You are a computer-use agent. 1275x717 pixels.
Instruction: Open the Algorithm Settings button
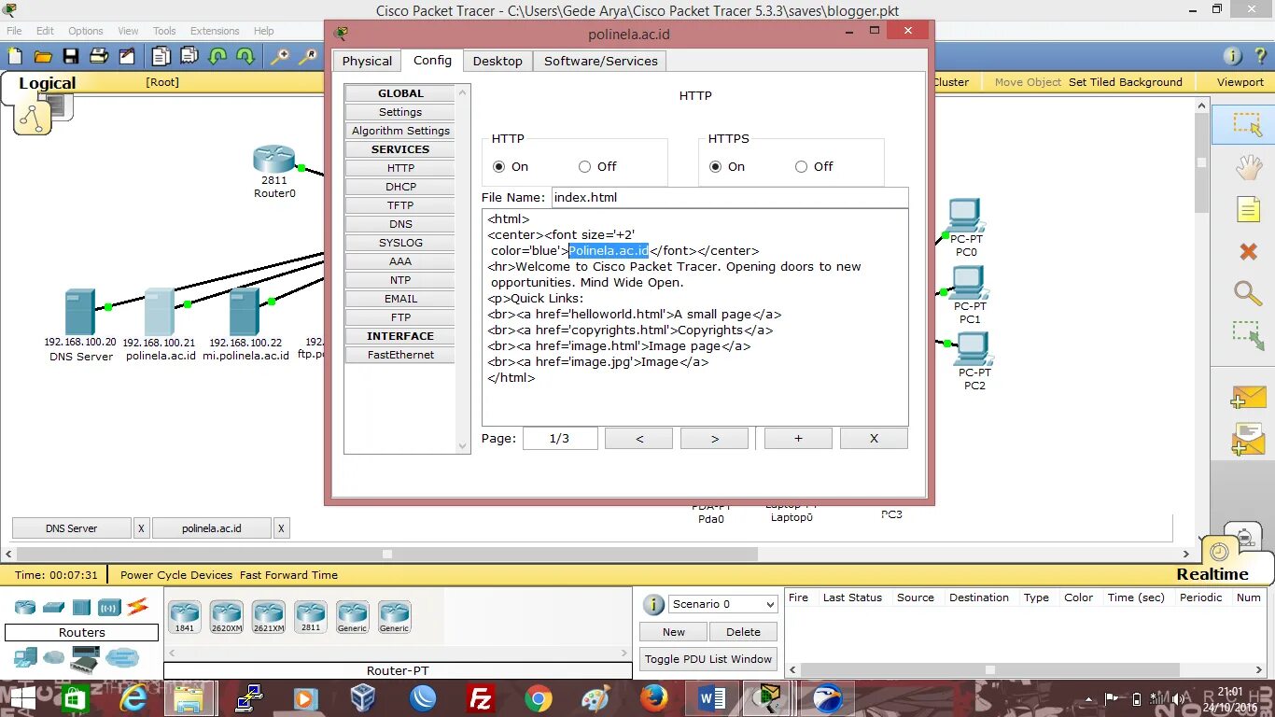pos(400,131)
